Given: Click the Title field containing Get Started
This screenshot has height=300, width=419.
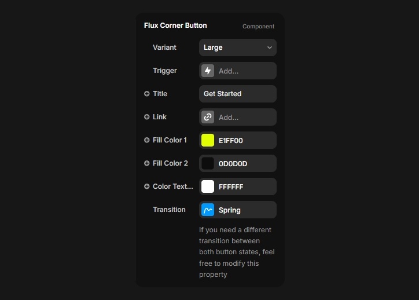Looking at the screenshot, I should tap(238, 94).
